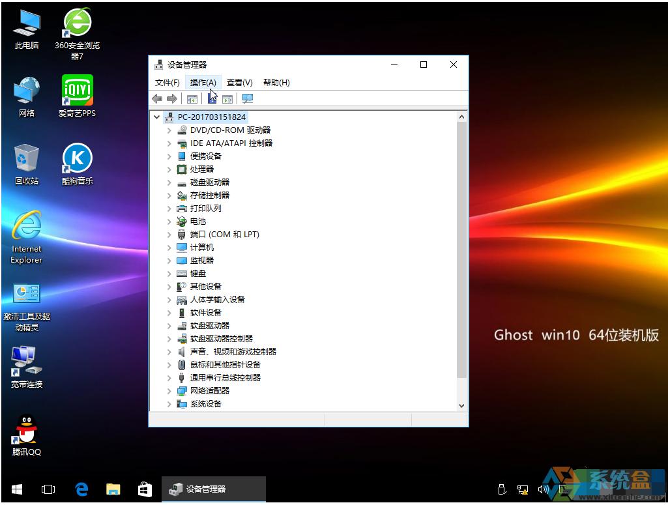Collapse the PC-201703151824 root node
The image size is (668, 505).
[157, 117]
